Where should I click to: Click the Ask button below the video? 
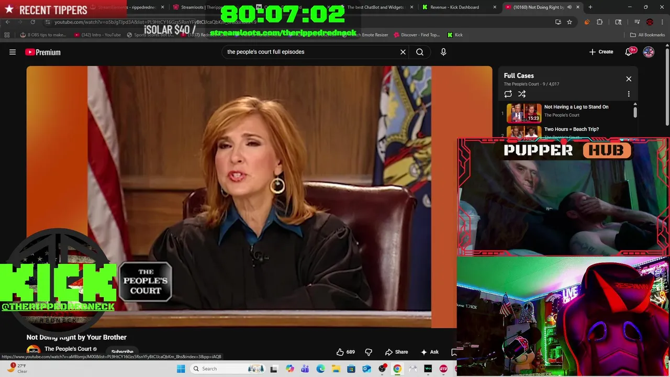tap(429, 352)
